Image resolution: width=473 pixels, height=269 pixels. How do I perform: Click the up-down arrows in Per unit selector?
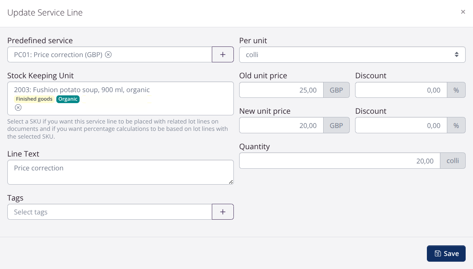(457, 54)
